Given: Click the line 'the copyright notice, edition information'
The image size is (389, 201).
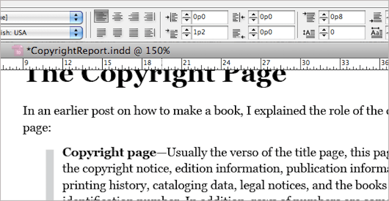Looking at the screenshot, I should pyautogui.click(x=225, y=169).
